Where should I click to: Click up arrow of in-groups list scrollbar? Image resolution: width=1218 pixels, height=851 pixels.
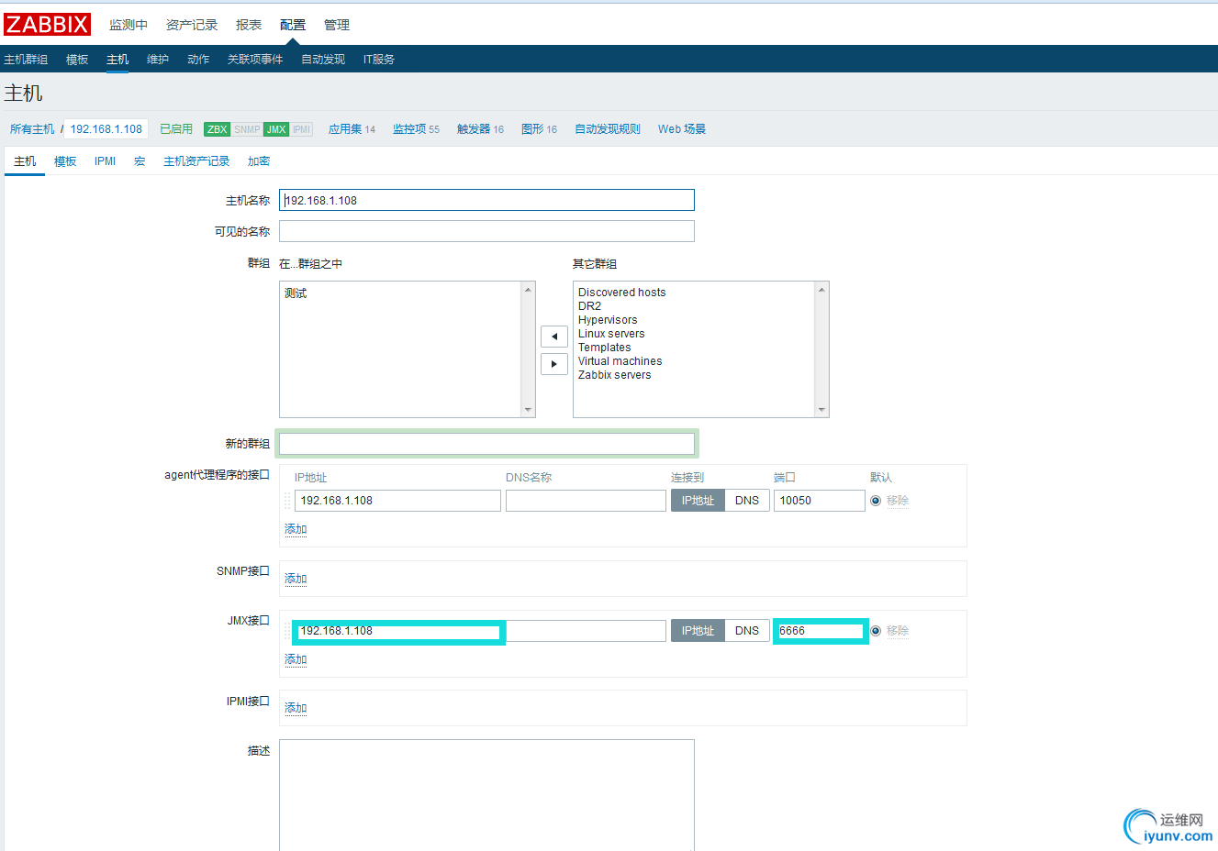tap(528, 290)
